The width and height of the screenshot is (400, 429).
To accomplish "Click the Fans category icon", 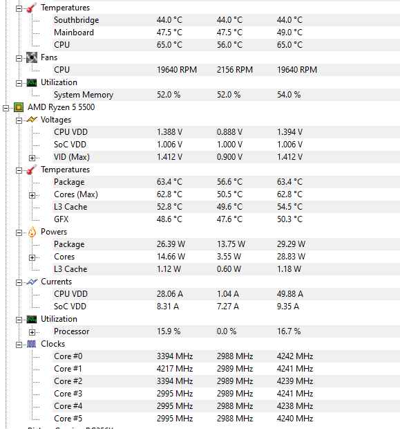I will pyautogui.click(x=32, y=57).
